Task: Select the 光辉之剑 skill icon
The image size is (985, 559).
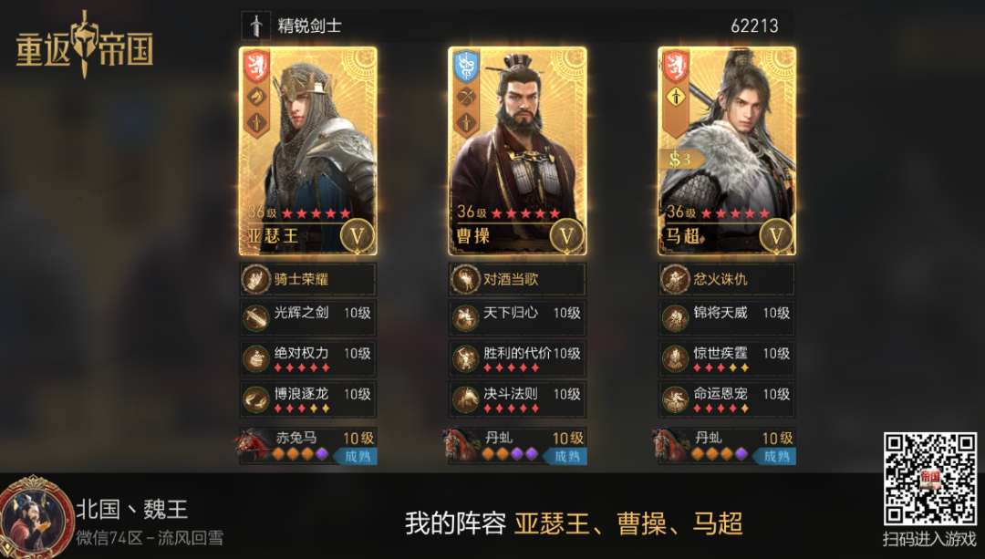Action: pyautogui.click(x=255, y=318)
